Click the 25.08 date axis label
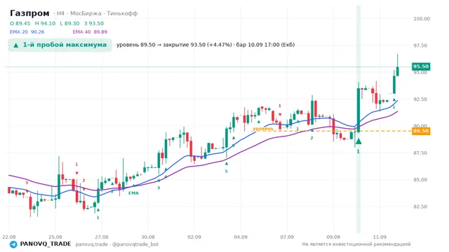The image size is (449, 252). [55, 237]
